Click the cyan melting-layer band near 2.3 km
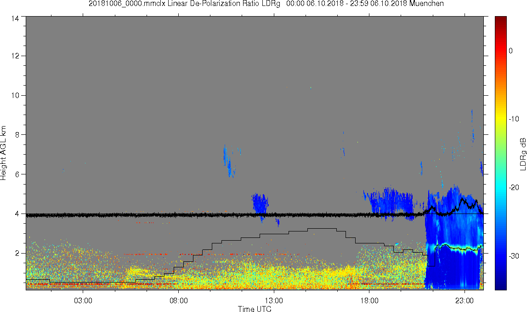 point(455,248)
